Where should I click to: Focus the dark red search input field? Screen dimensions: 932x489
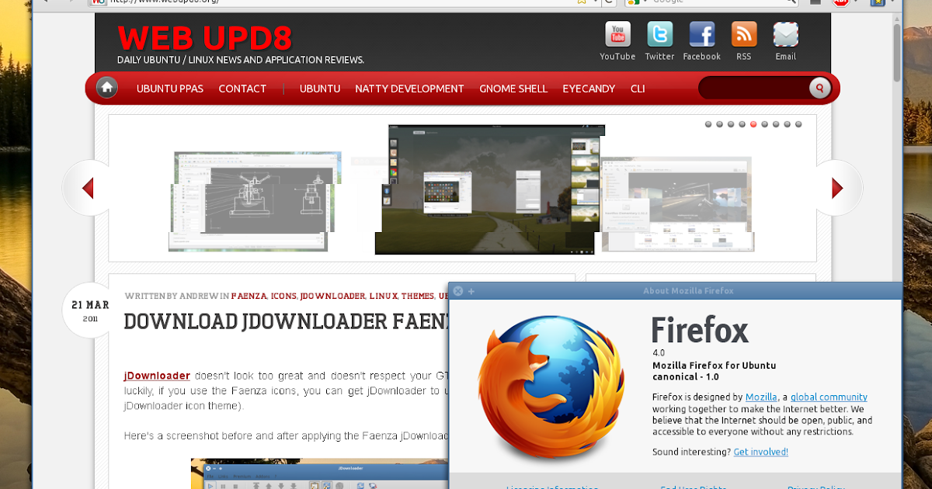[753, 88]
